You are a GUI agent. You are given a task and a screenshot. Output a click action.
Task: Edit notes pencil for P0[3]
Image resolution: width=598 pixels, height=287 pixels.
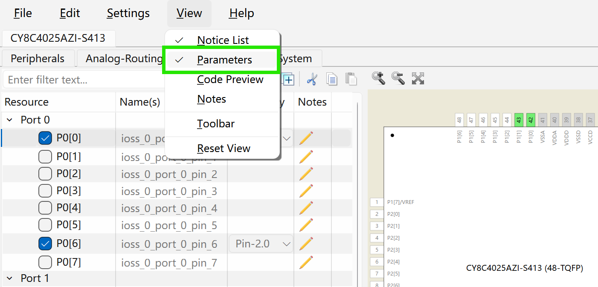(x=306, y=191)
